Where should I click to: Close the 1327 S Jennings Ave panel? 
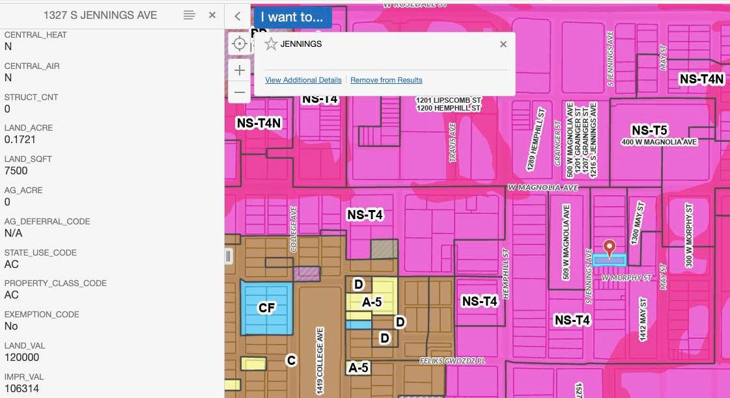212,15
